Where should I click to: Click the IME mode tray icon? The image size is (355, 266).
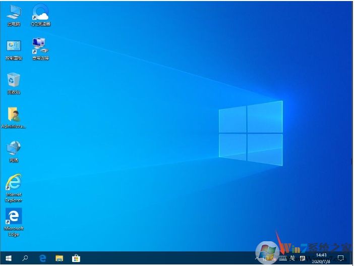tap(303, 258)
